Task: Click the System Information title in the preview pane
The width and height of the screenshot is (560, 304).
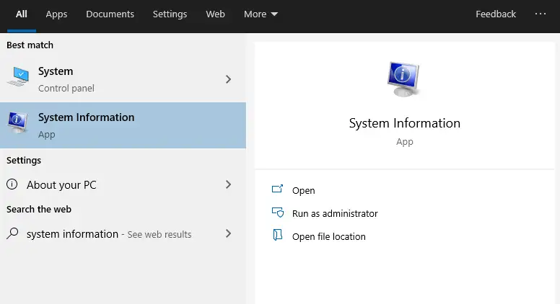Action: pos(405,123)
